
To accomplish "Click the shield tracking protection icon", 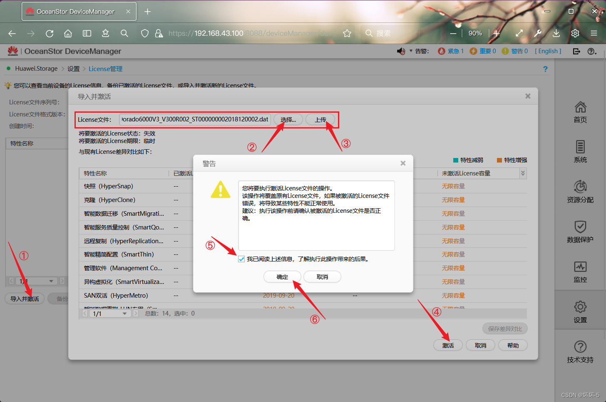I will [x=145, y=33].
